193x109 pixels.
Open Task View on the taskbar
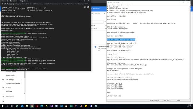(x=12, y=106)
